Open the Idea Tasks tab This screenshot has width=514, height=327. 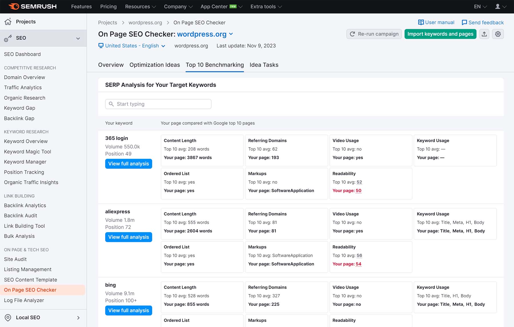coord(264,65)
